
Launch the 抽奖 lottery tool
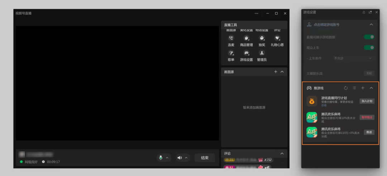point(262,39)
